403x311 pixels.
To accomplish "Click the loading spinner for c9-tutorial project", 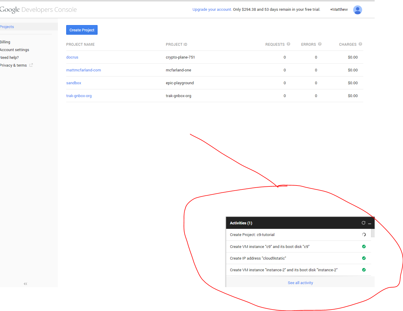I will (364, 235).
